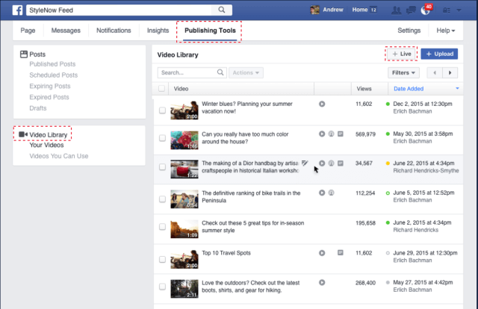This screenshot has height=309, width=478.
Task: Tick checkbox for Winter blues video
Action: (163, 110)
